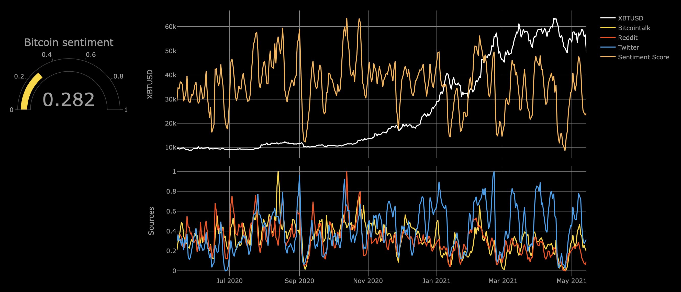Select the Jan 2021 x-axis tick
681x292 pixels.
tap(437, 281)
